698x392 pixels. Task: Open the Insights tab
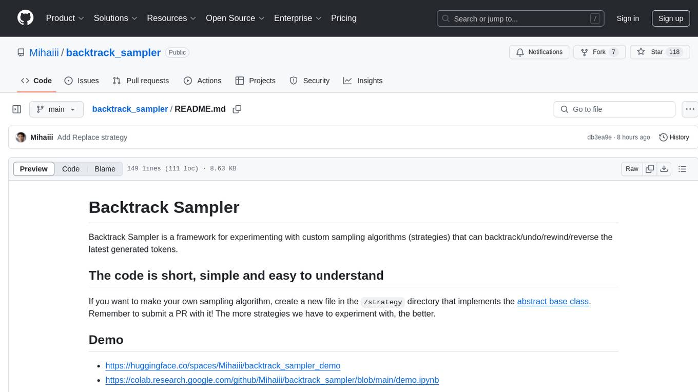point(363,81)
